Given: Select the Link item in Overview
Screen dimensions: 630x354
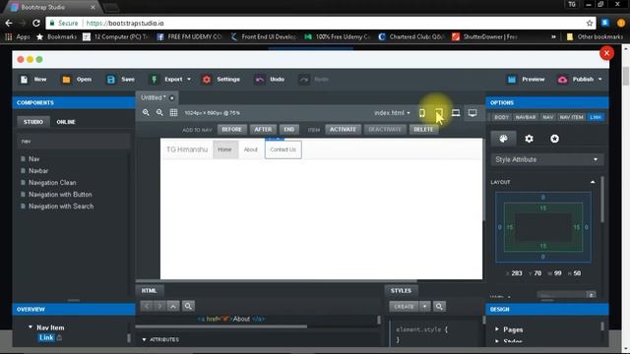Looking at the screenshot, I should pos(46,337).
